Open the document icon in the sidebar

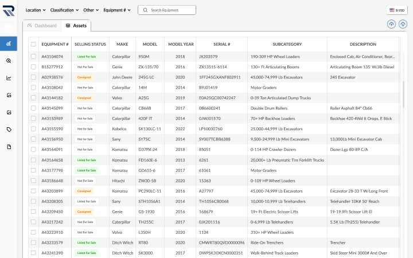coord(9,147)
